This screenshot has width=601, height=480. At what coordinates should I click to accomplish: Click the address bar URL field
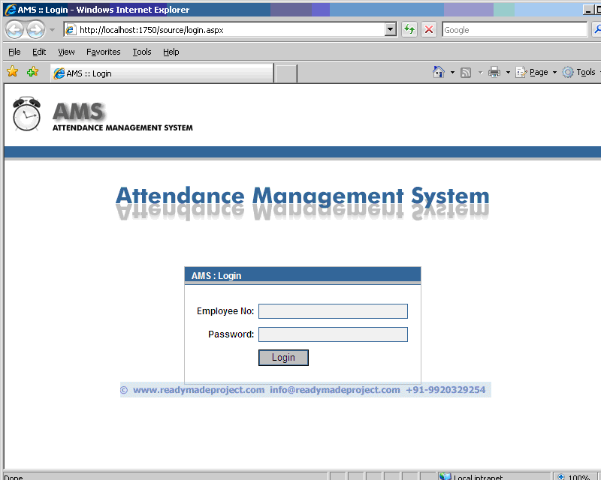click(231, 30)
